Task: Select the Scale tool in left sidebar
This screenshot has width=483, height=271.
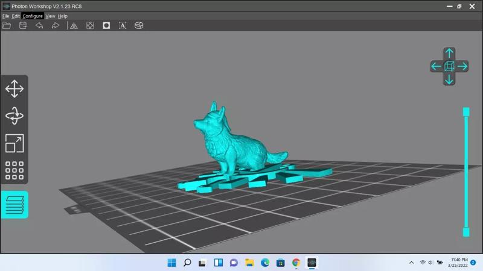Action: (14, 143)
